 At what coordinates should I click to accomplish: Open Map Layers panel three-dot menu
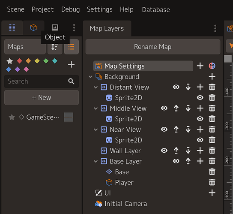tap(215, 28)
